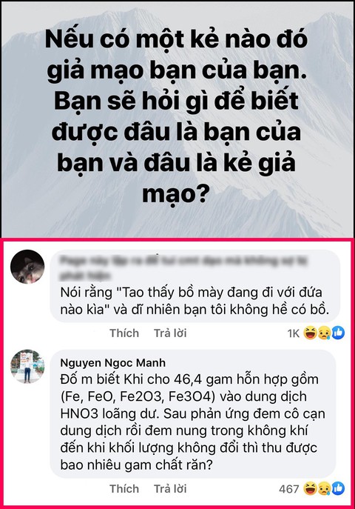This screenshot has width=355, height=509.
Task: Click Trả lời under the first comment
Action: pos(170,333)
